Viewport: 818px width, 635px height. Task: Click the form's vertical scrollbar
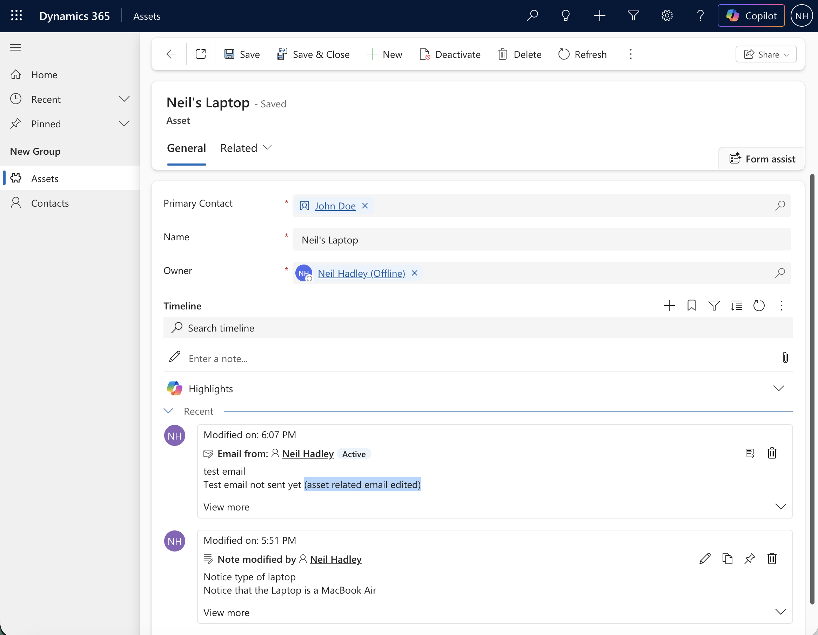point(812,390)
